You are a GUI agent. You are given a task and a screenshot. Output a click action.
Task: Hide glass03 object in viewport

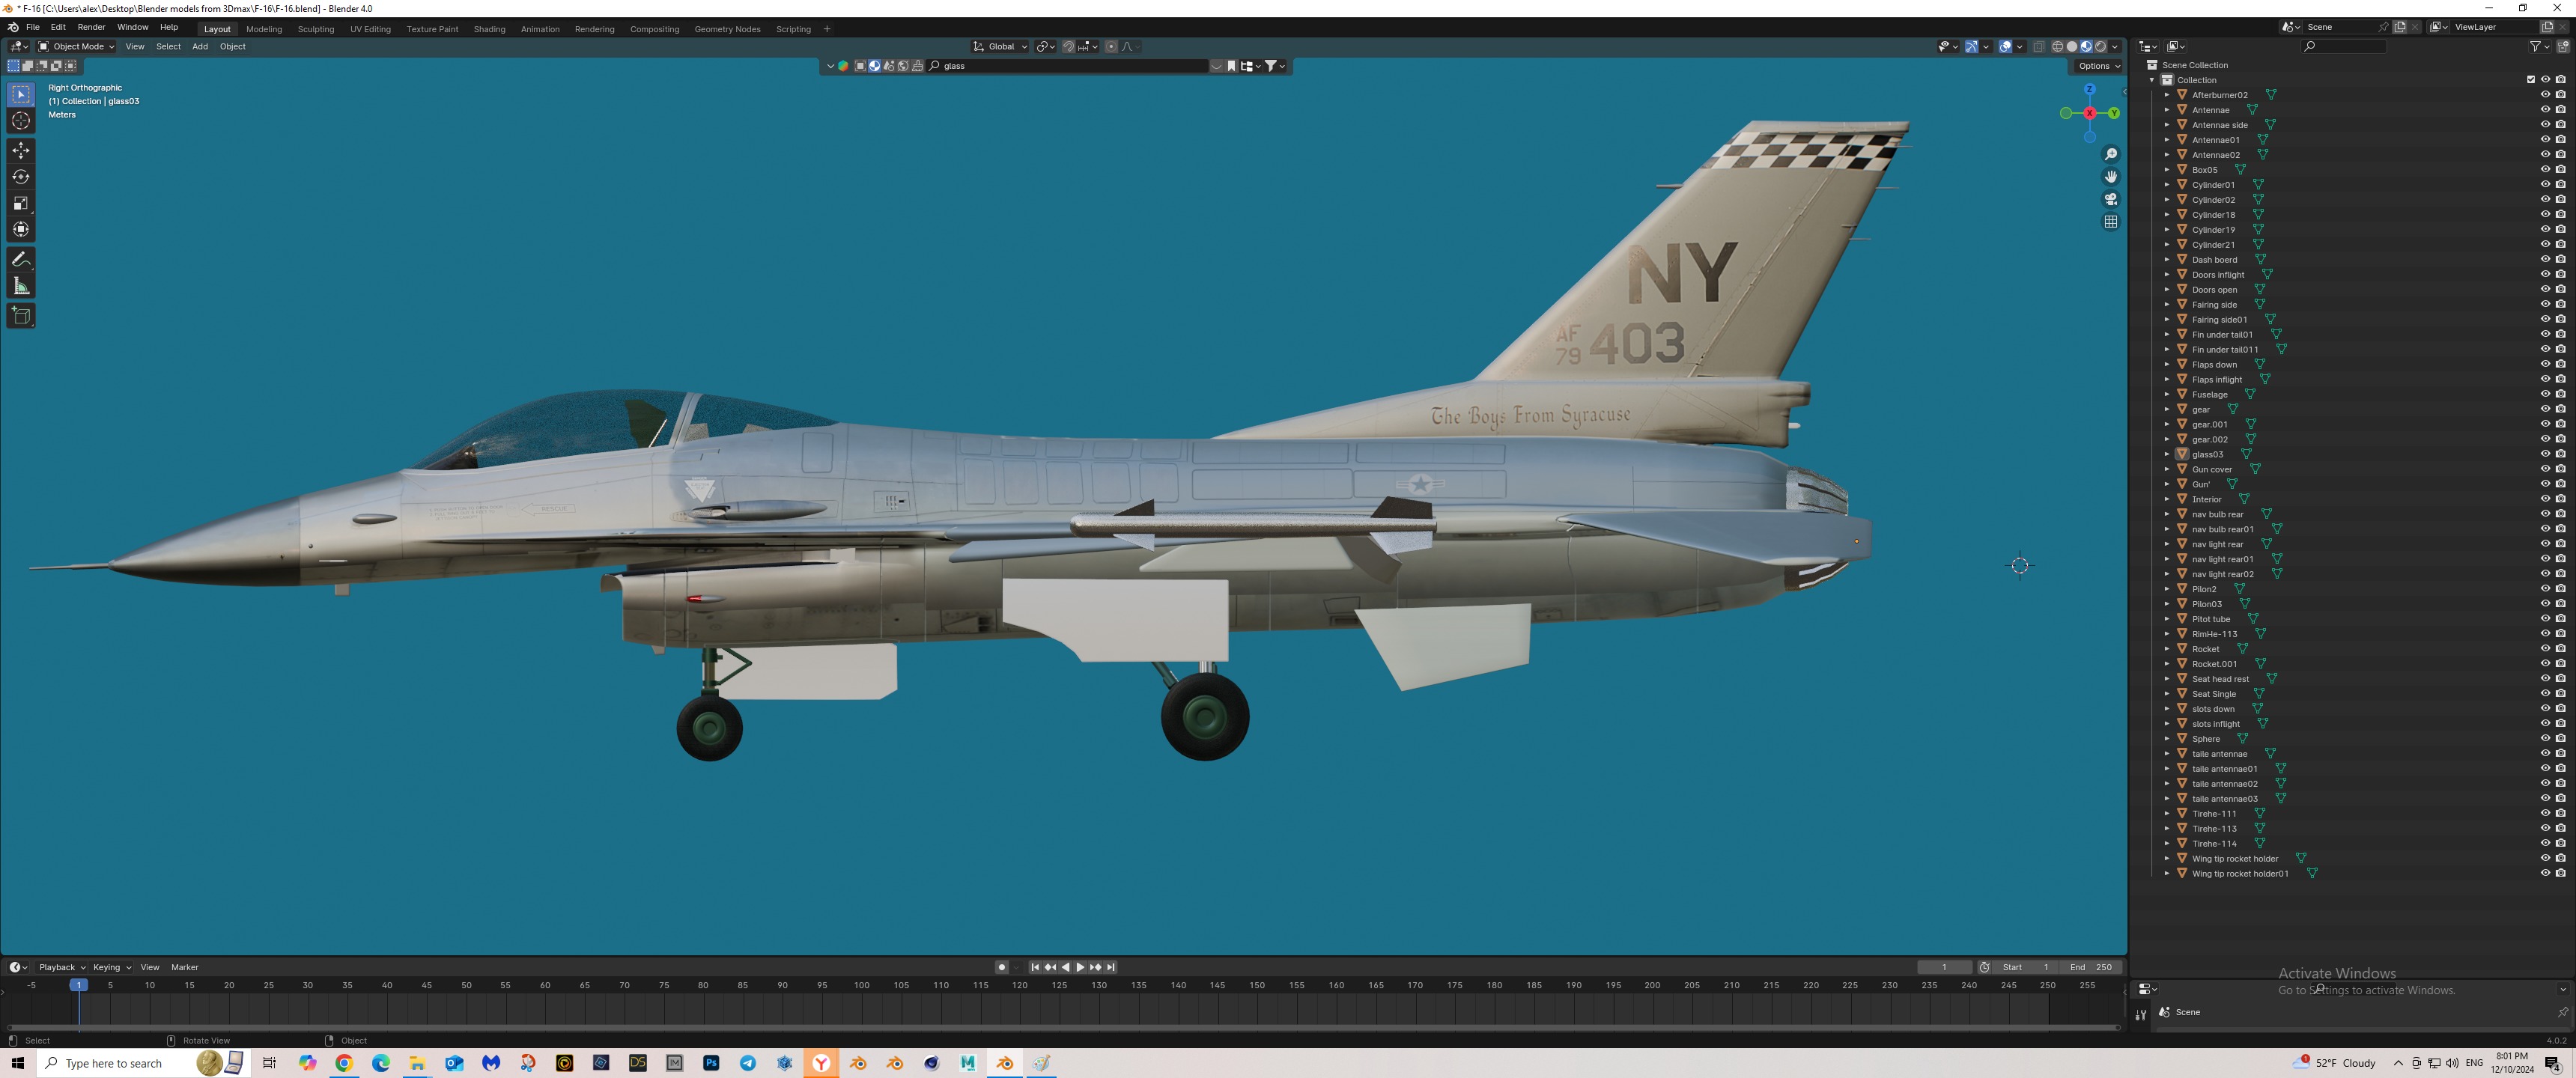2545,454
